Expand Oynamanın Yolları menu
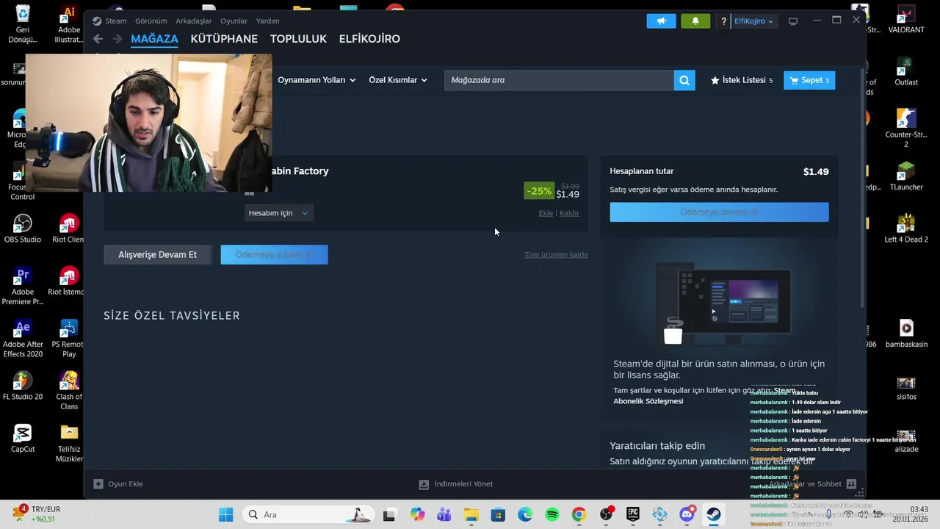Screen dimensions: 940x529 click(x=317, y=80)
